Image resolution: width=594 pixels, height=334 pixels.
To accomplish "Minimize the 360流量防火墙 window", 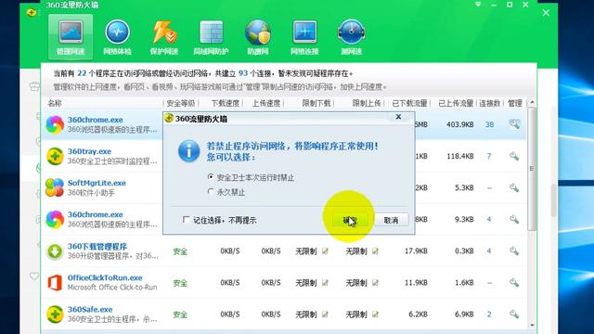I will 494,5.
